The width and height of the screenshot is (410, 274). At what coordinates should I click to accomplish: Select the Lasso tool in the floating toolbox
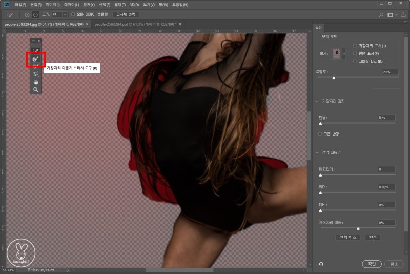[x=36, y=73]
